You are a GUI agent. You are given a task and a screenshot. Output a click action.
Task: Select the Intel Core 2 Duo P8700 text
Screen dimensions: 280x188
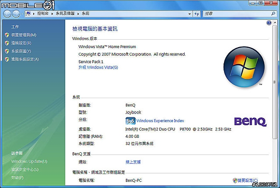(x=178, y=129)
